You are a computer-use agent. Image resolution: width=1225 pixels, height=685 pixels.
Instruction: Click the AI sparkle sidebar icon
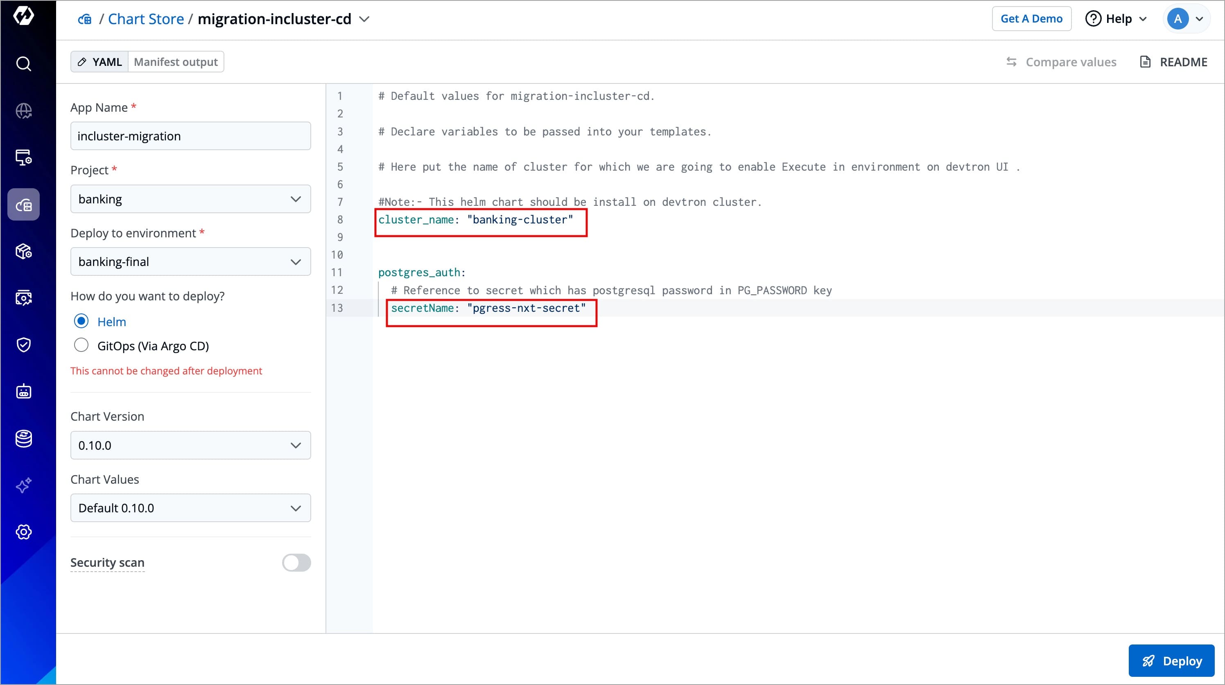(24, 485)
